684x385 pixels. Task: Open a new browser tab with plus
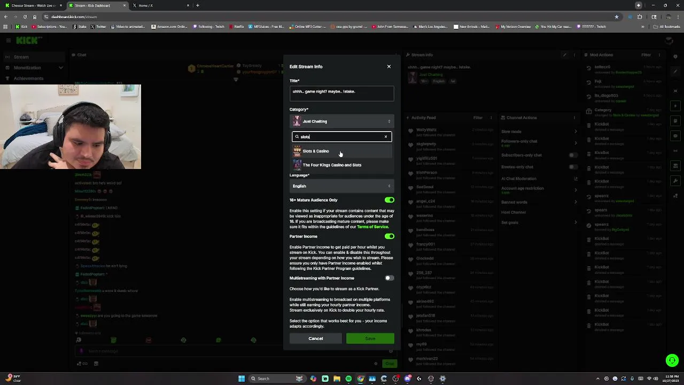(198, 5)
